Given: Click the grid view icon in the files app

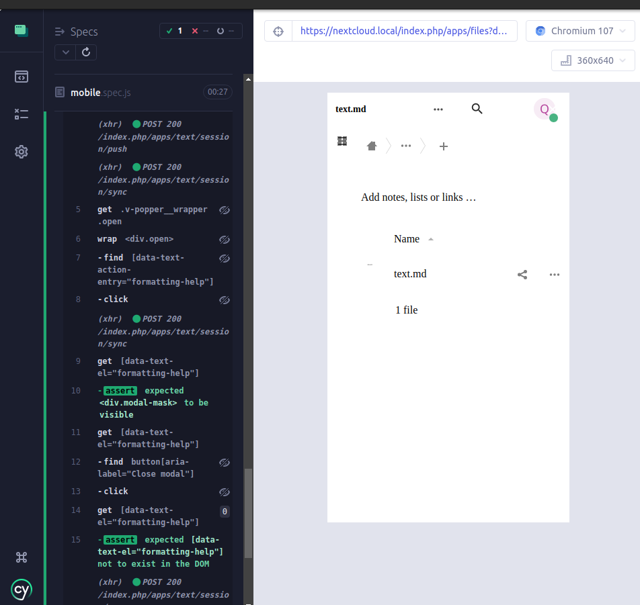Looking at the screenshot, I should pos(342,141).
